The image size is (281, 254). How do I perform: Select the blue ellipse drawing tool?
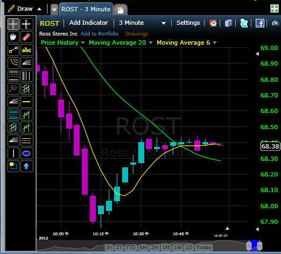click(x=26, y=153)
